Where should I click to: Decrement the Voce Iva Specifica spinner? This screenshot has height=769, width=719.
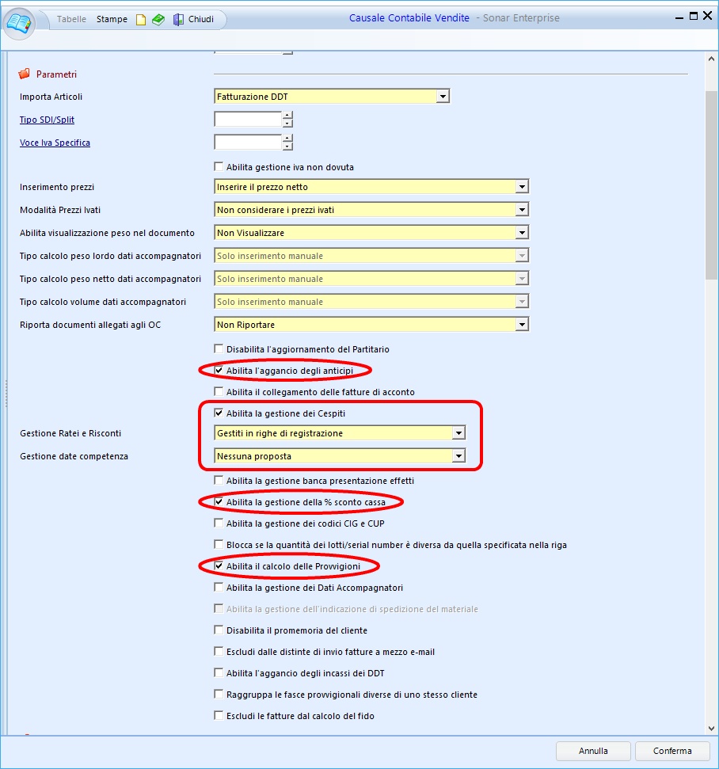(287, 147)
